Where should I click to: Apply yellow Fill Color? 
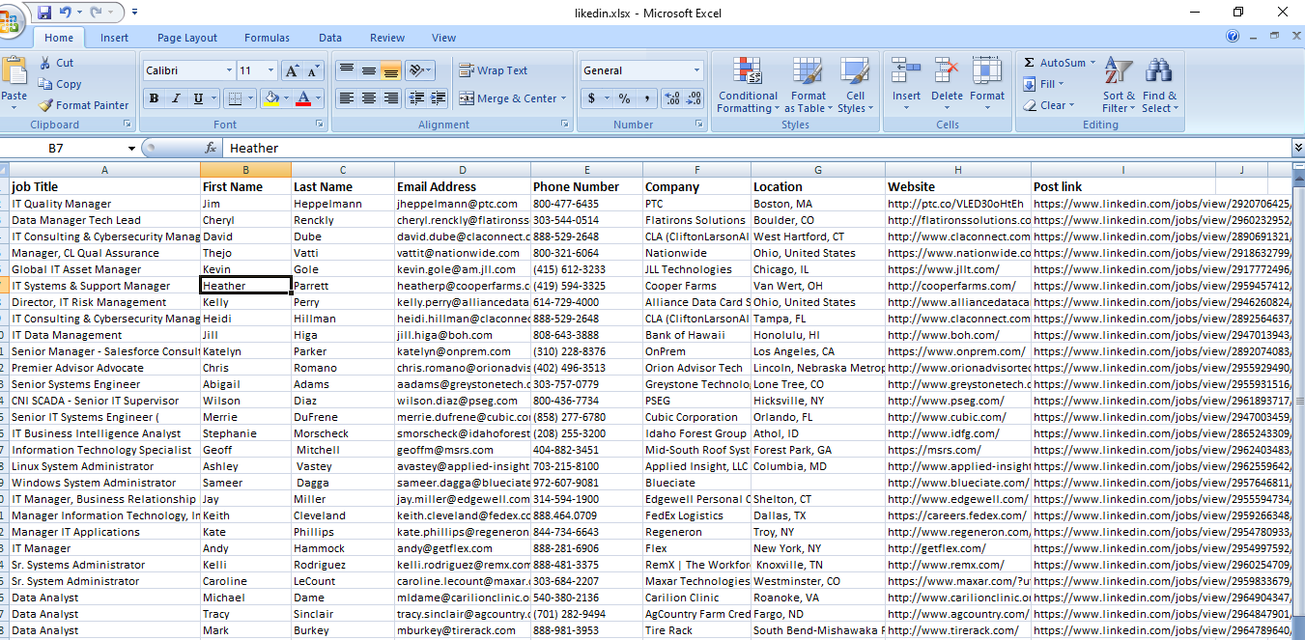pyautogui.click(x=270, y=98)
